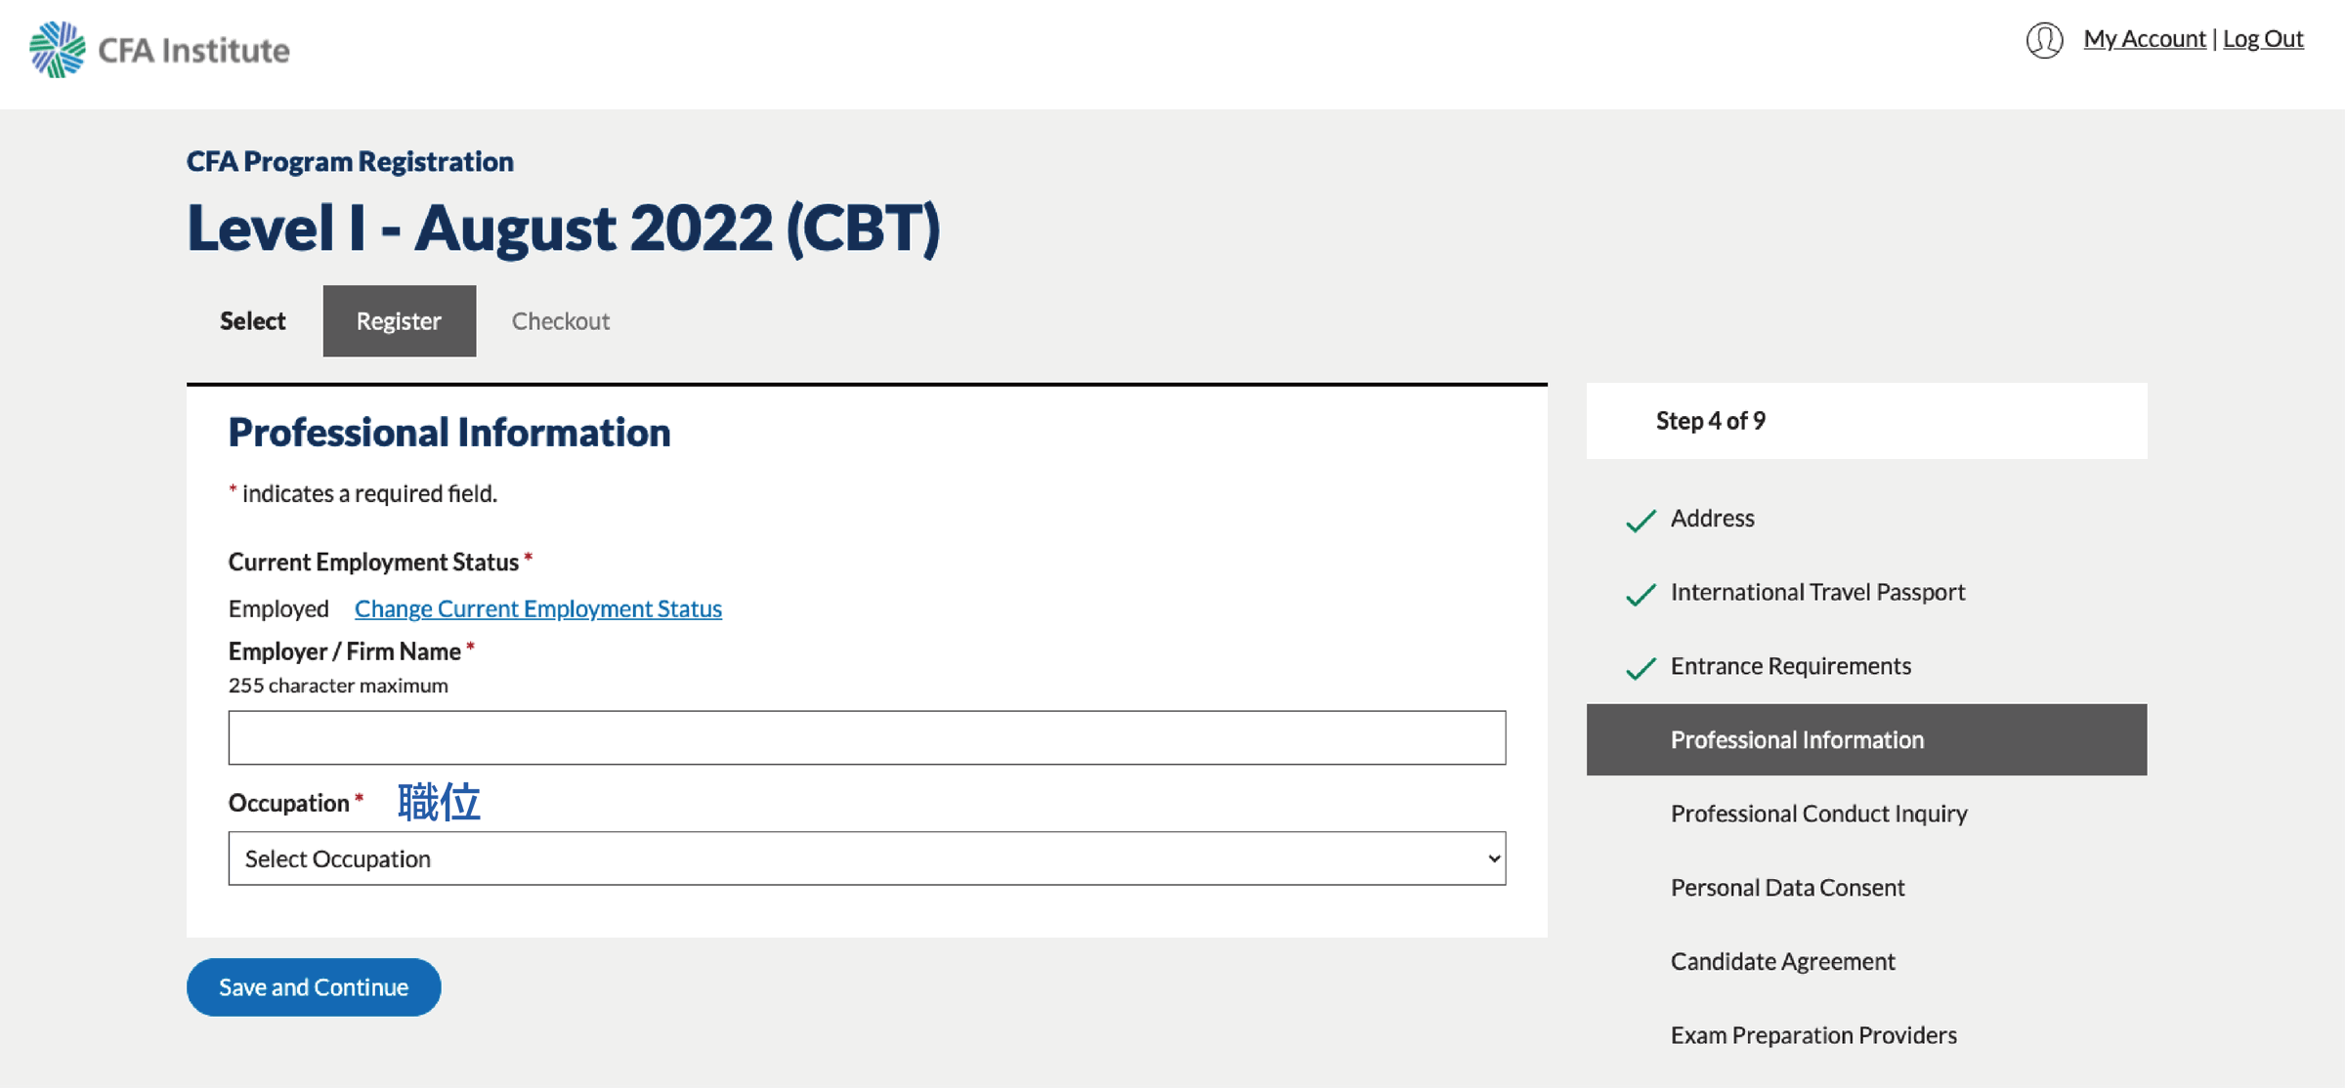Click the checkmark next to International Travel Passport
2345x1088 pixels.
1641,594
